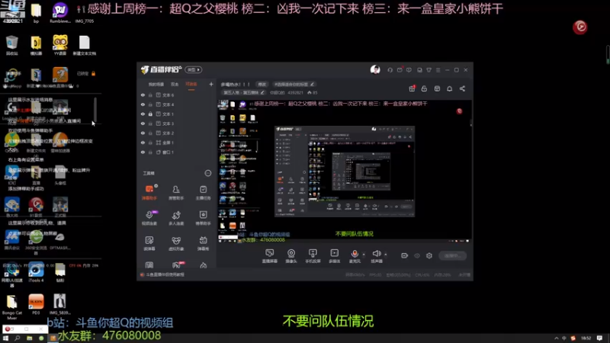The width and height of the screenshot is (610, 343).
Task: Click the user avatar in the title bar
Action: pos(375,69)
